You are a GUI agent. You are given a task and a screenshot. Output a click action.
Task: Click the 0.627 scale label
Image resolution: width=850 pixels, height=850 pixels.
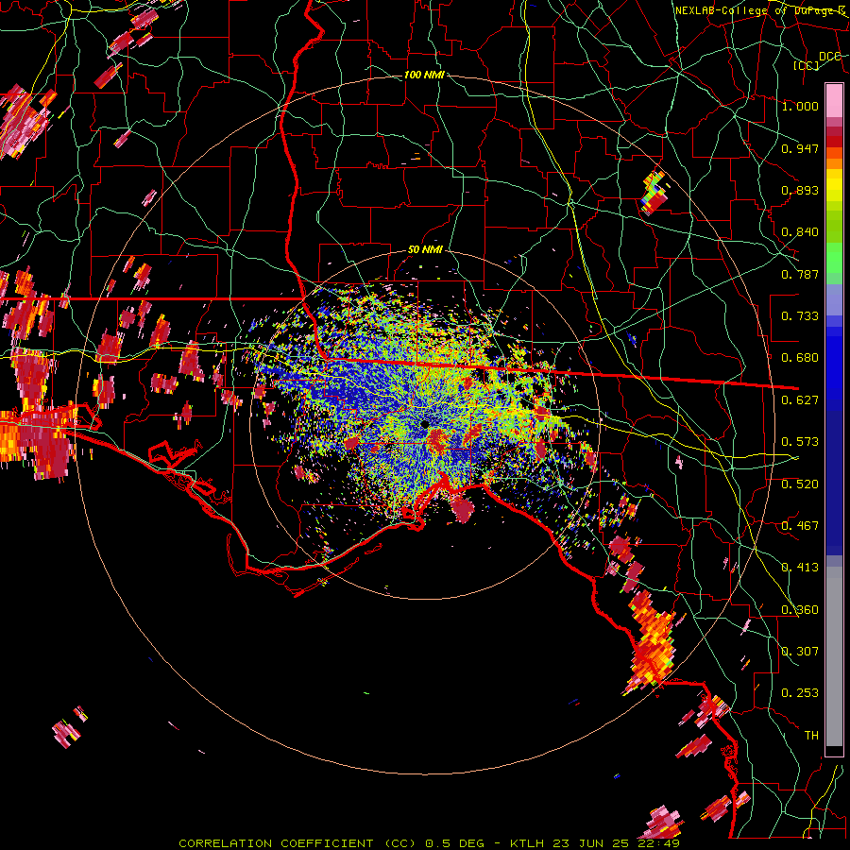point(800,400)
